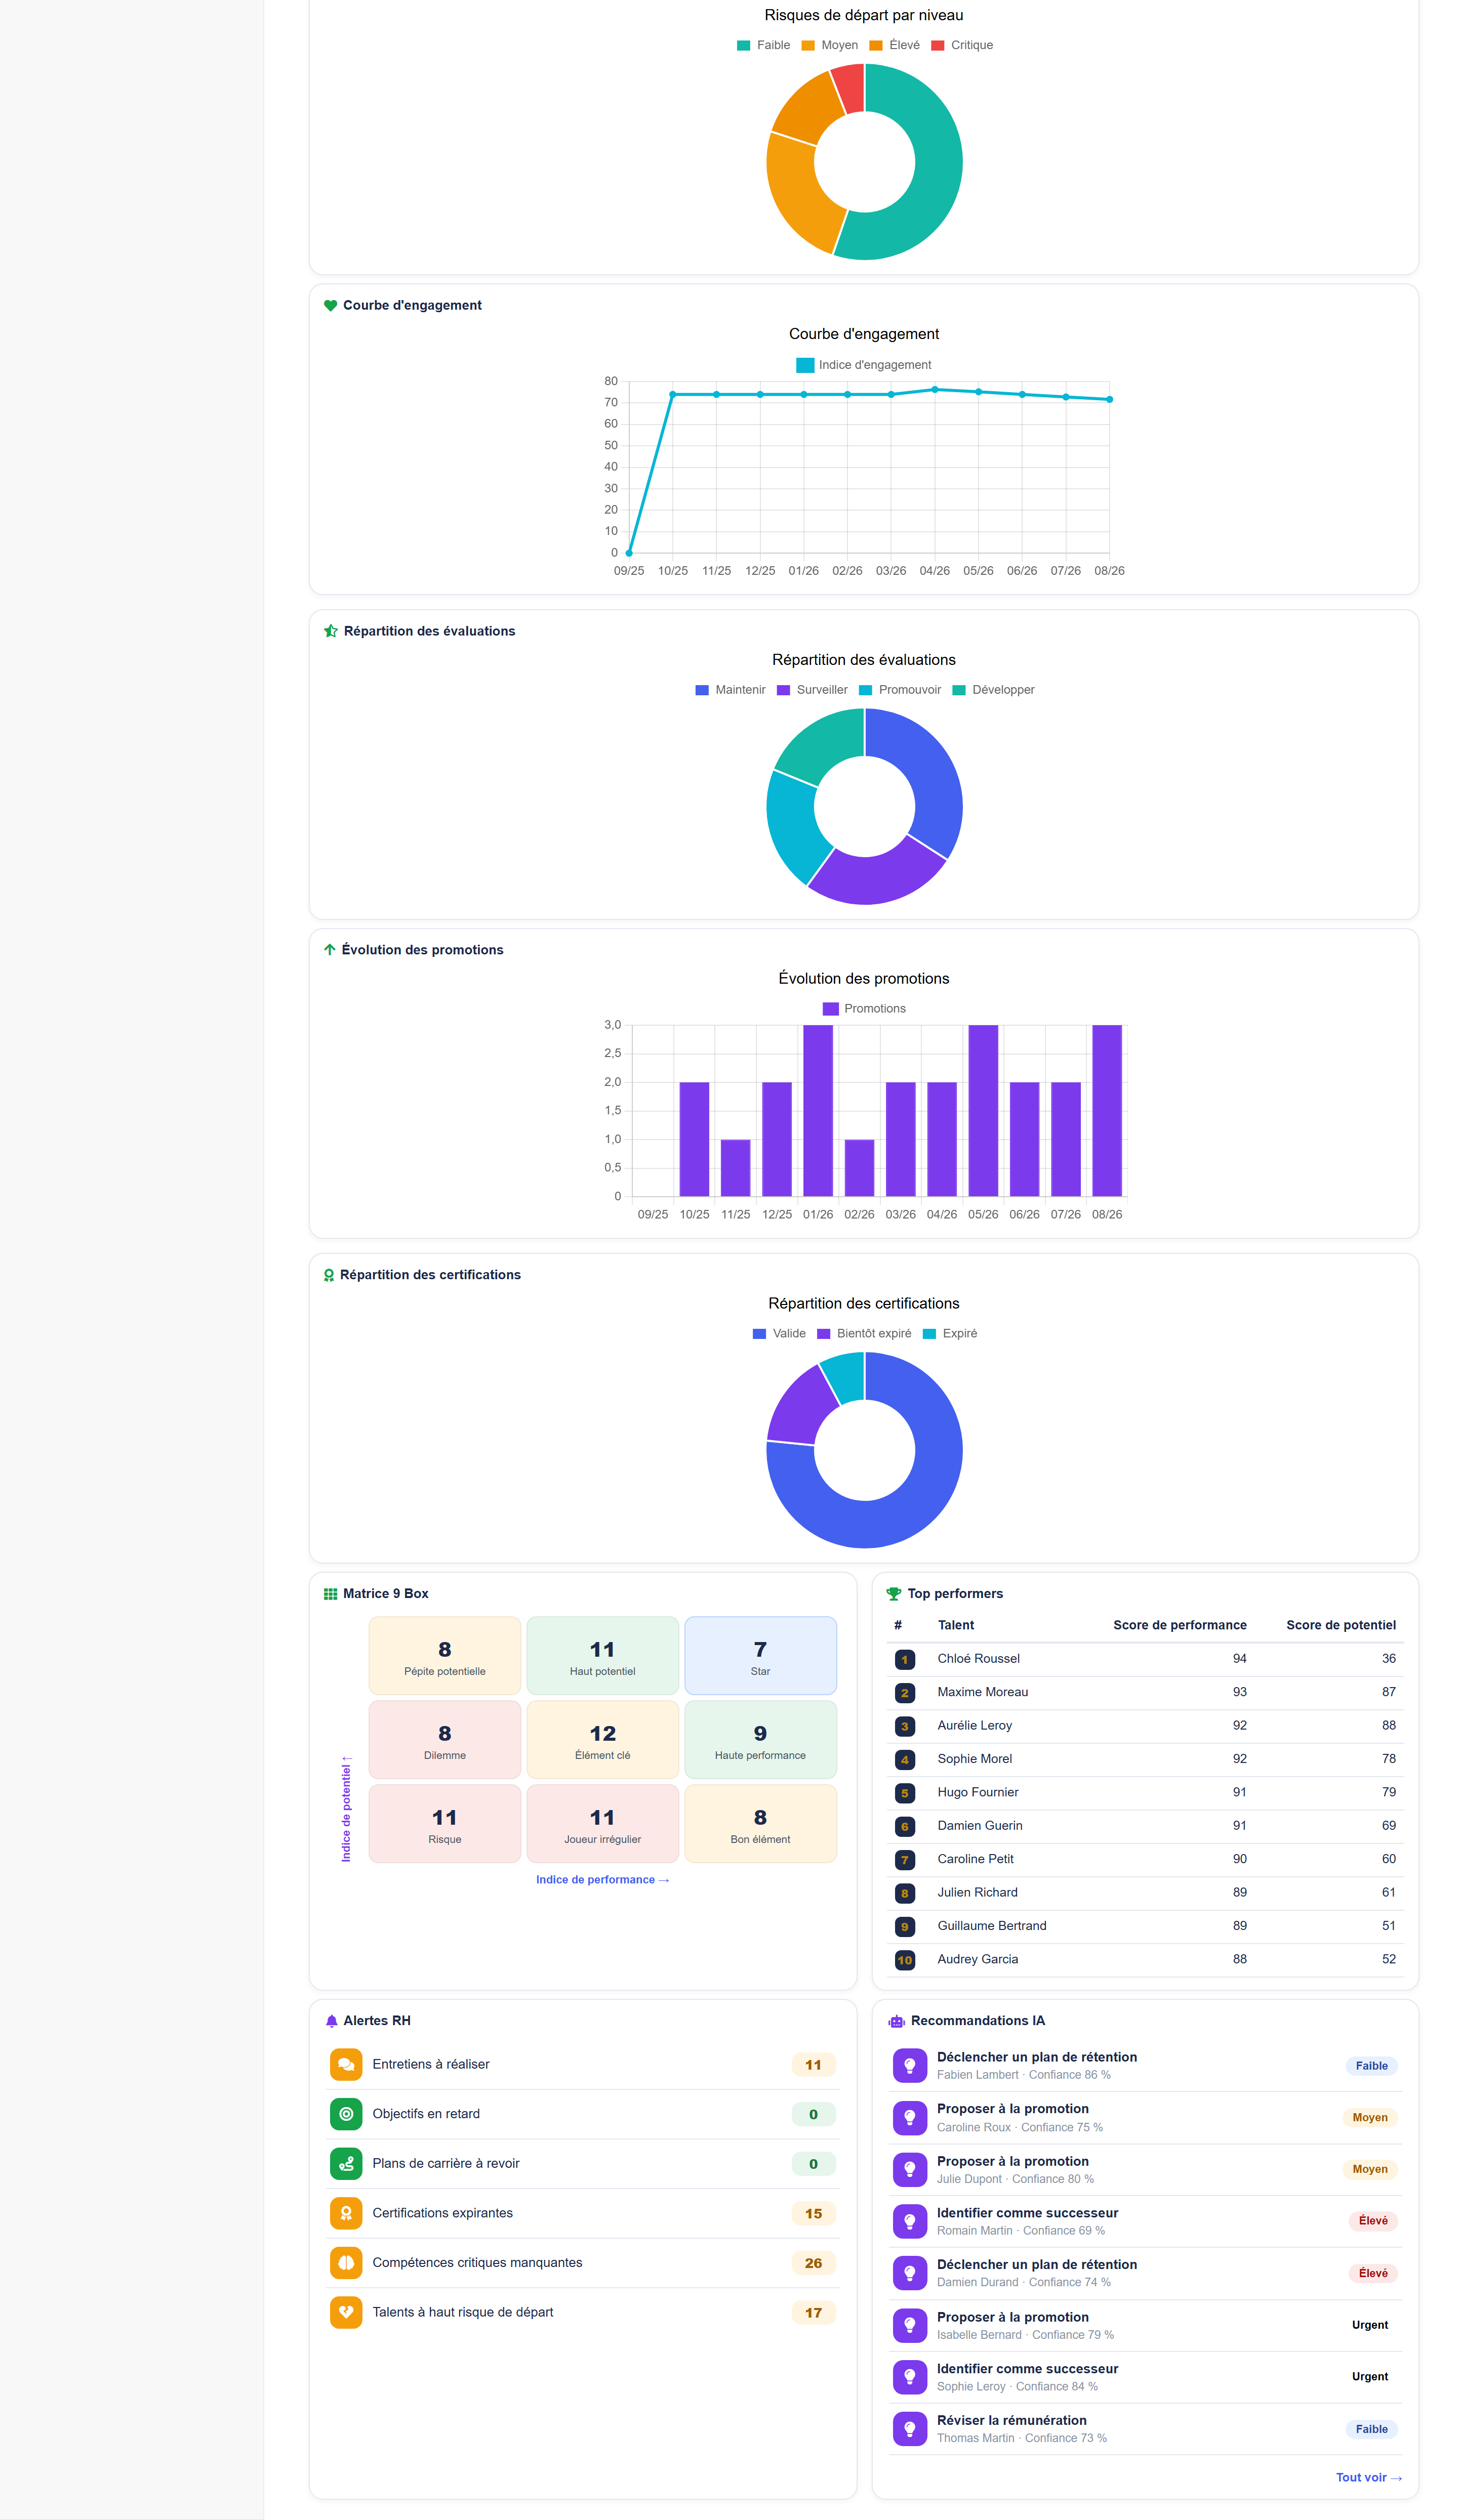Viewport: 1458px width, 2520px height.
Task: Click lightbulb icon for Fabien Lambert recommendation
Action: (909, 2066)
